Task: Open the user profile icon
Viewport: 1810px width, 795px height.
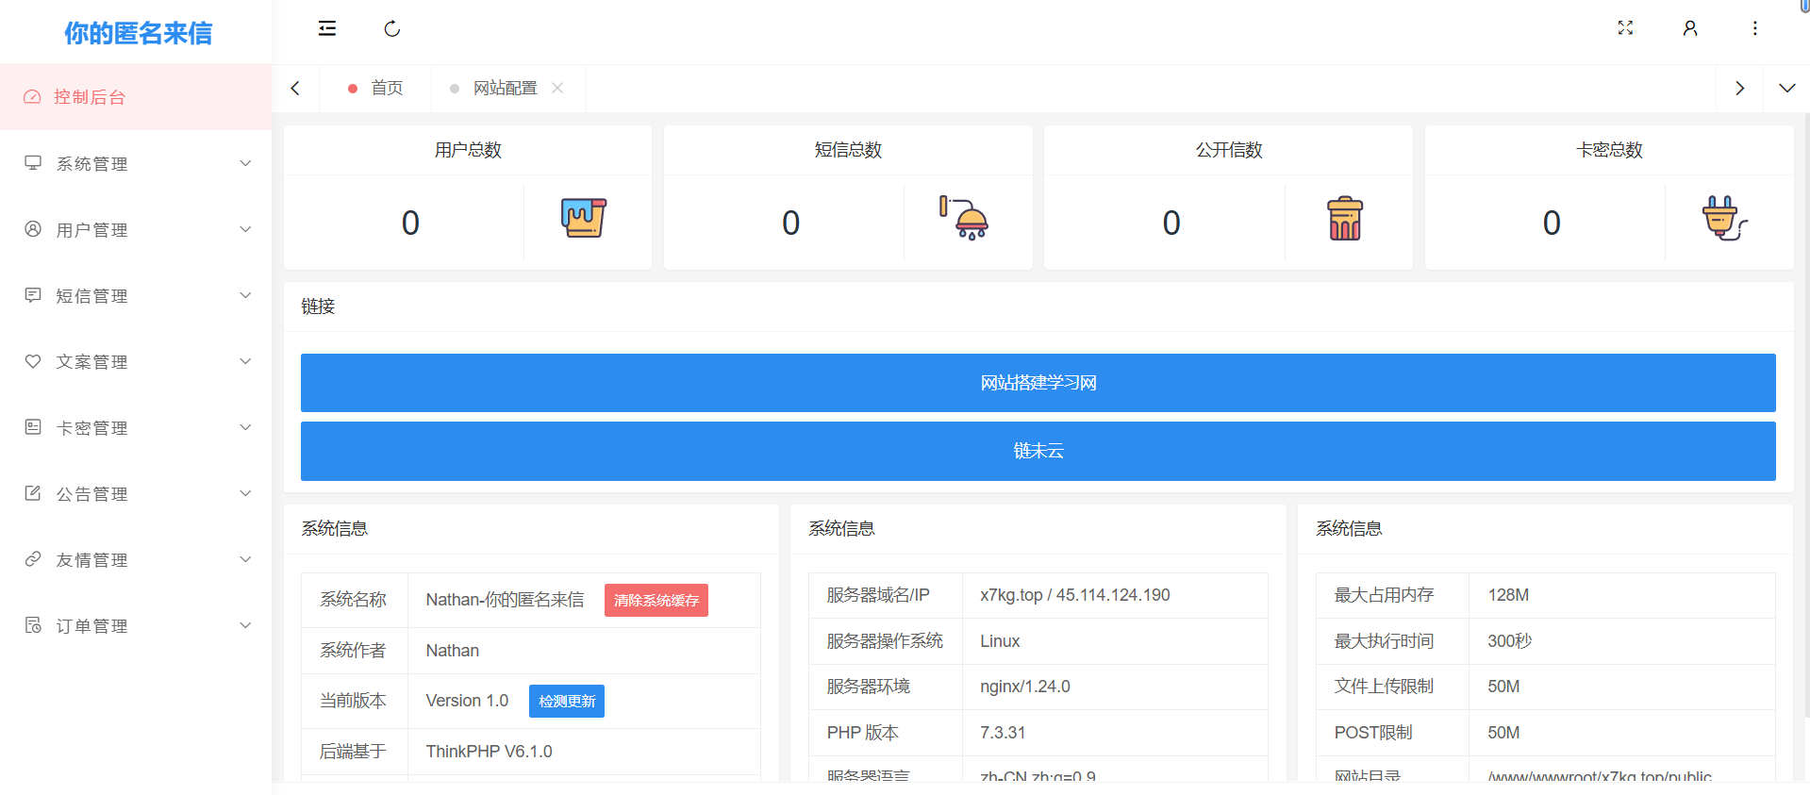Action: coord(1690,28)
